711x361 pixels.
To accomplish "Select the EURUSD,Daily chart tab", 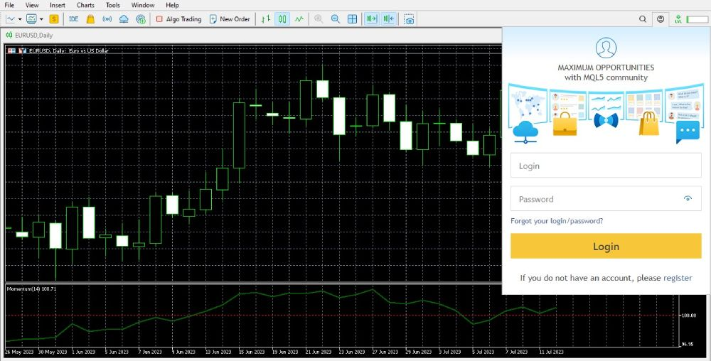I will click(x=28, y=35).
